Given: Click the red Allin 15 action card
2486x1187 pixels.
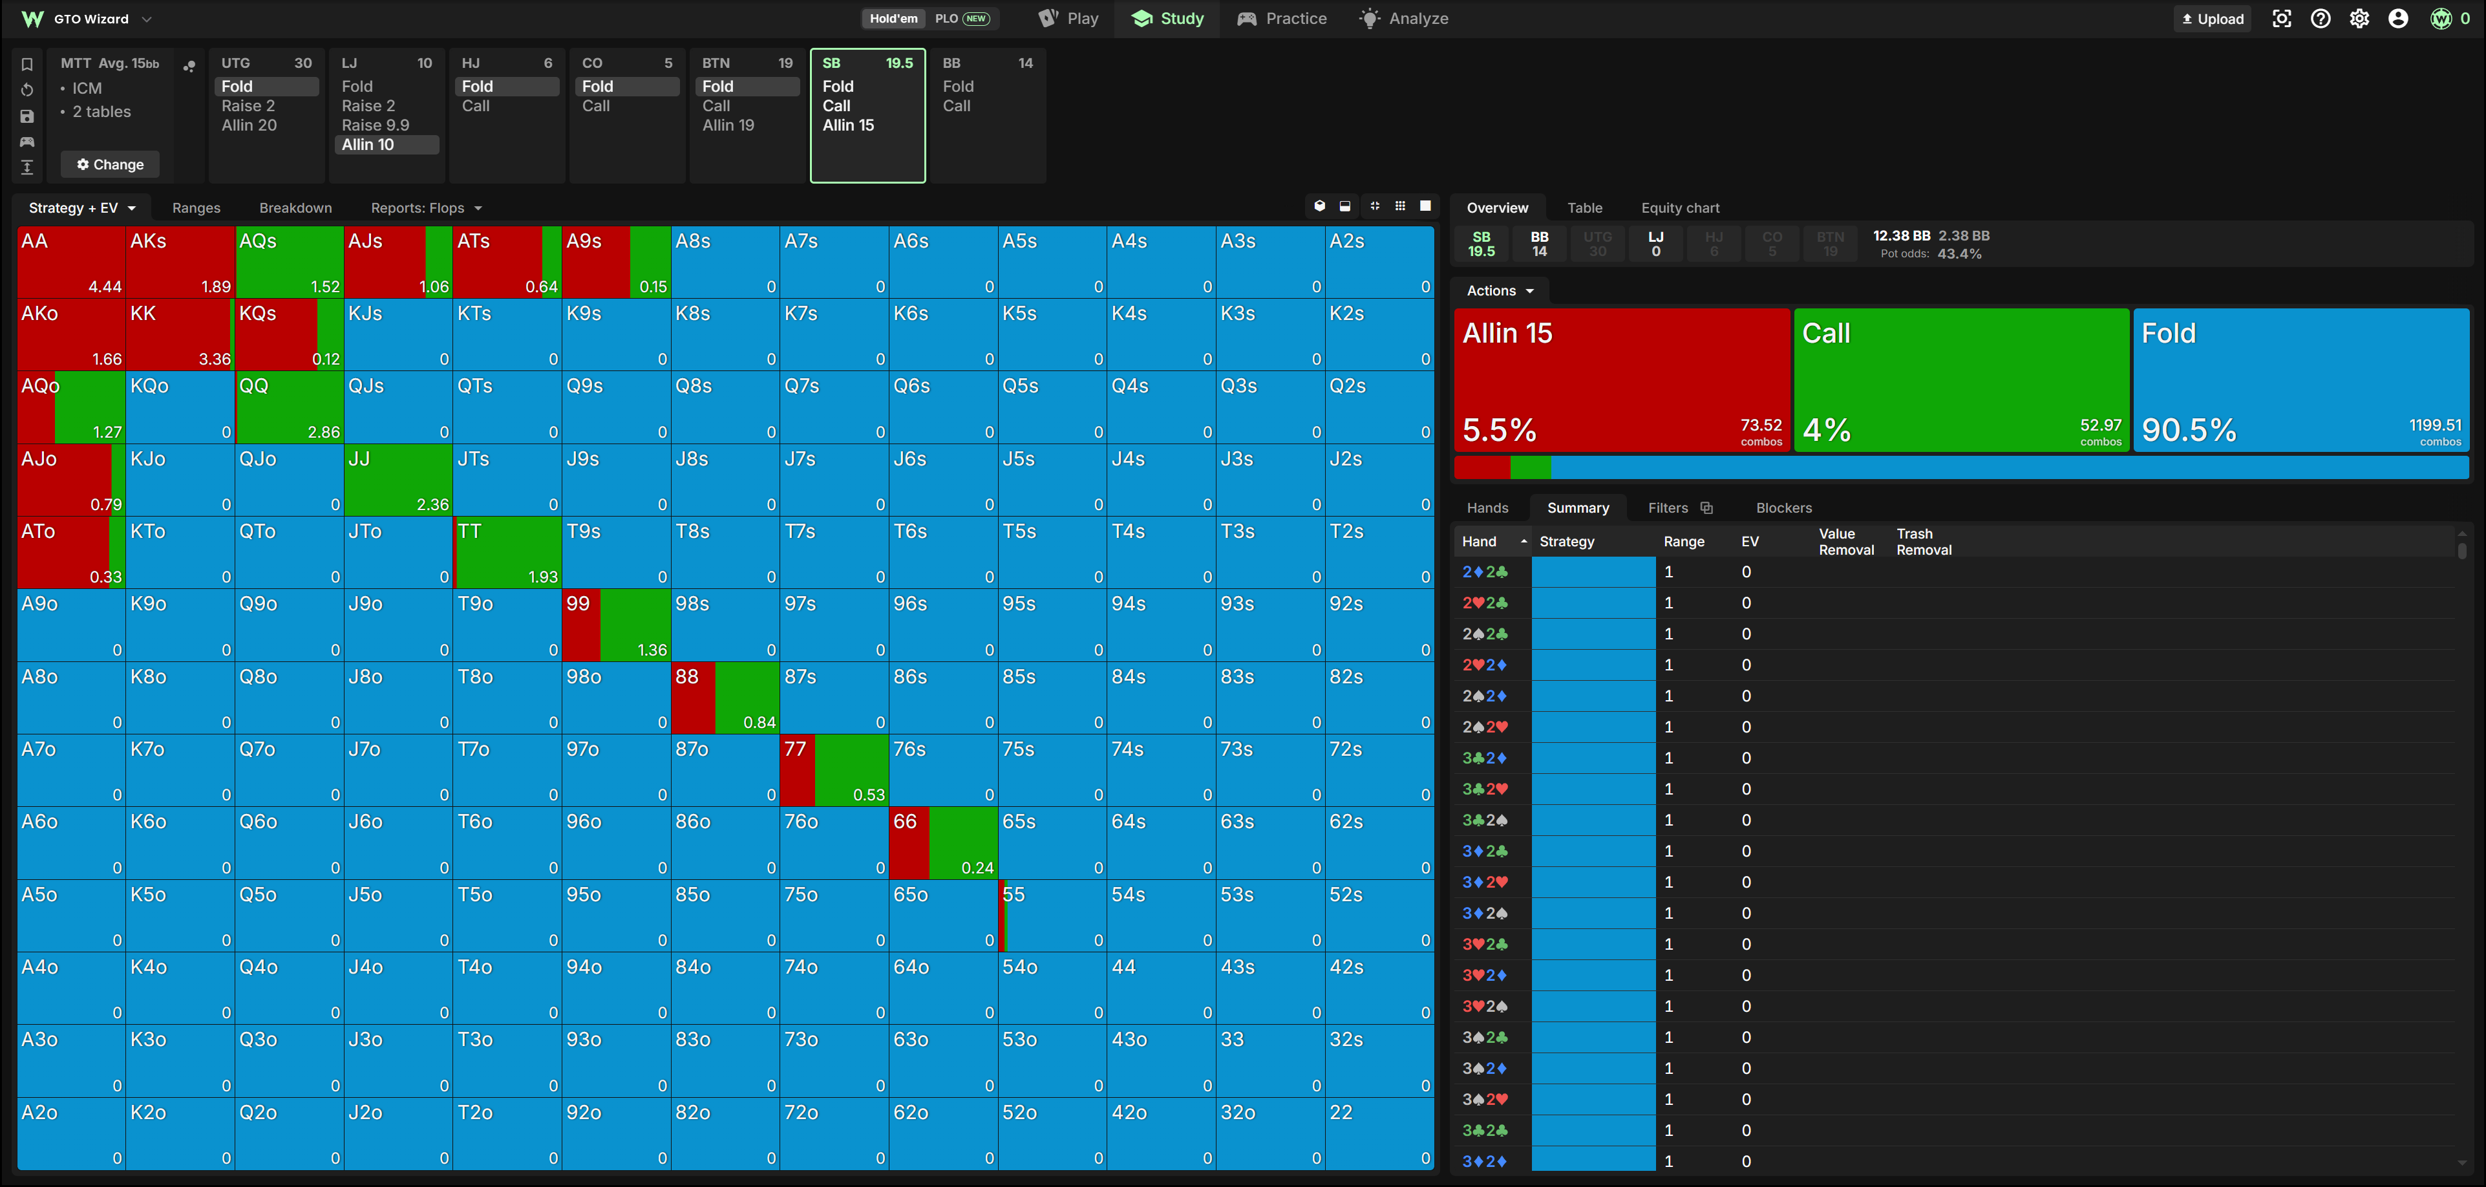Looking at the screenshot, I should pos(1621,380).
